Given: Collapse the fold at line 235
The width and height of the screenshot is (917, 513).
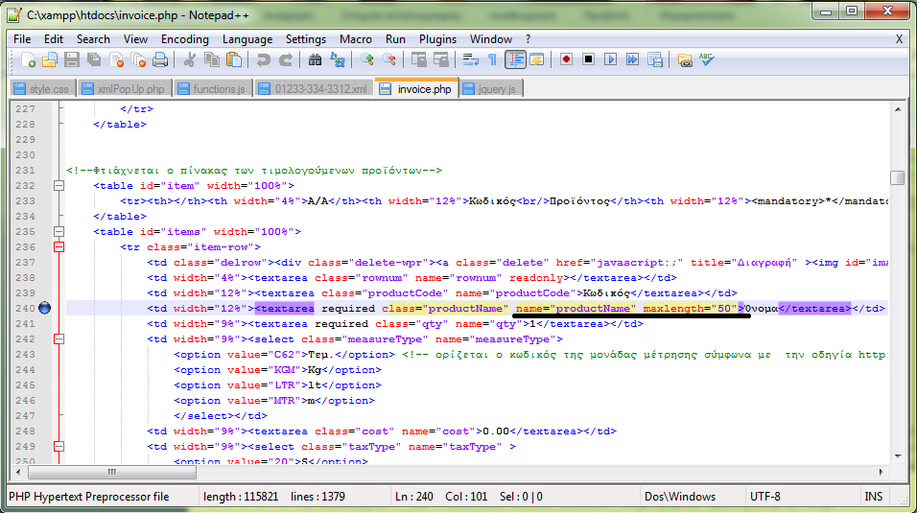Looking at the screenshot, I should [x=59, y=232].
